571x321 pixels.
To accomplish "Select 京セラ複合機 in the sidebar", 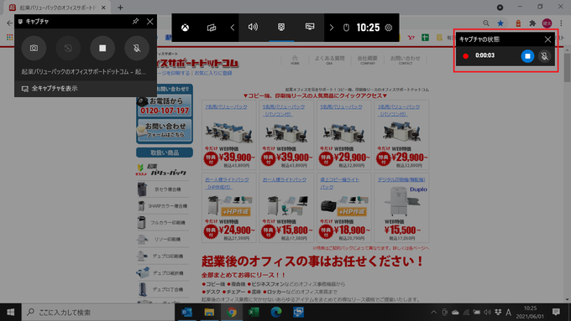I will tap(163, 189).
